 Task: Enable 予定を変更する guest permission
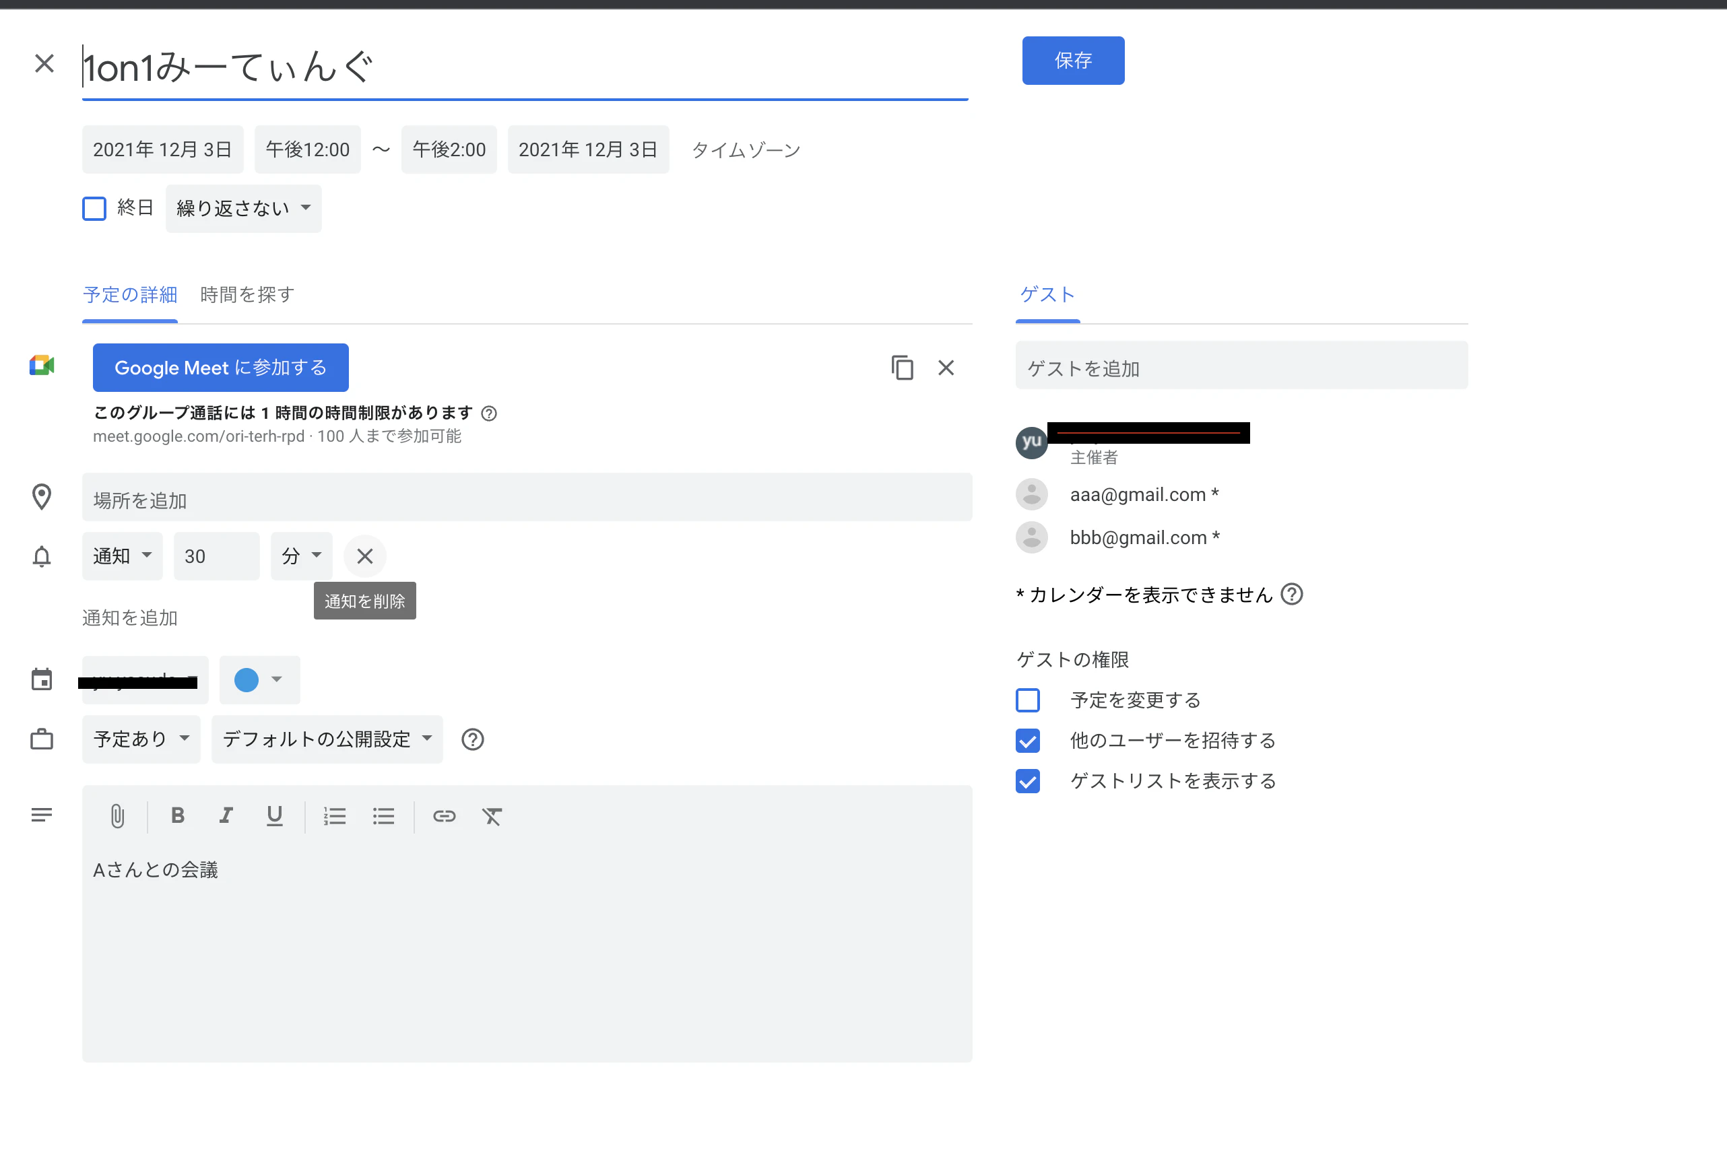tap(1028, 700)
